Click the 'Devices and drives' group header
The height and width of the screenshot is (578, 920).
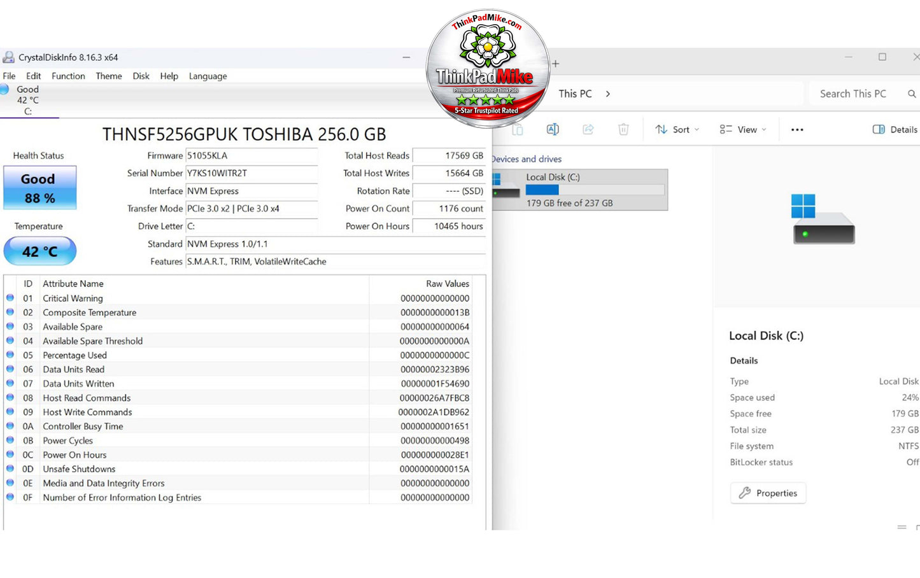pos(527,159)
